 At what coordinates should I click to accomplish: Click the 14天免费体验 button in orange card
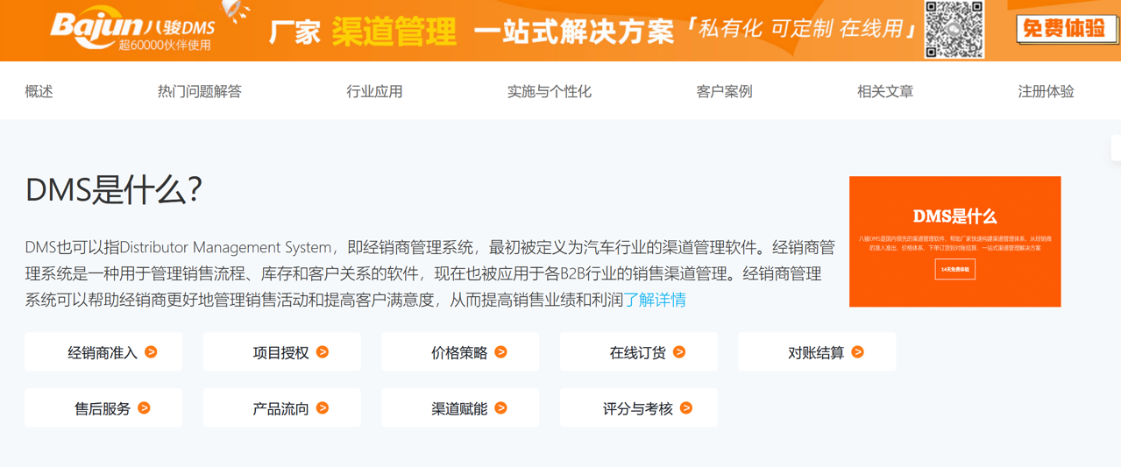pos(954,270)
